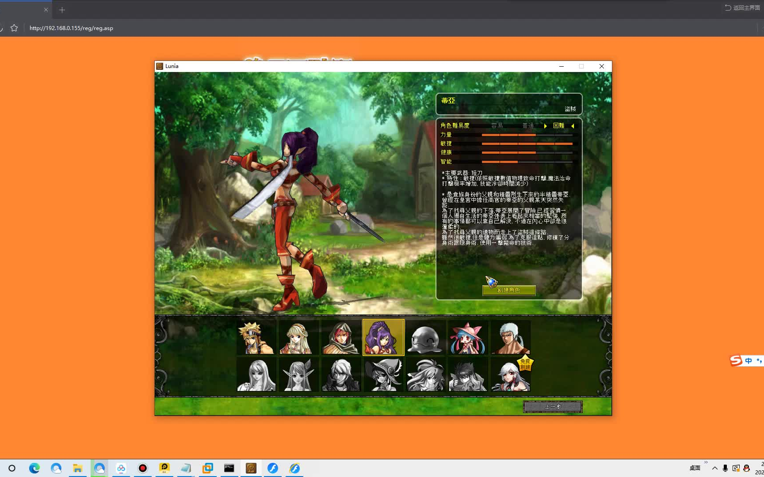Open a new browser tab
Screen dimensions: 764x477
62,10
